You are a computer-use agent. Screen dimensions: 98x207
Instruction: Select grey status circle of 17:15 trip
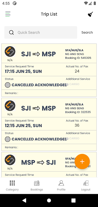tap(7, 85)
